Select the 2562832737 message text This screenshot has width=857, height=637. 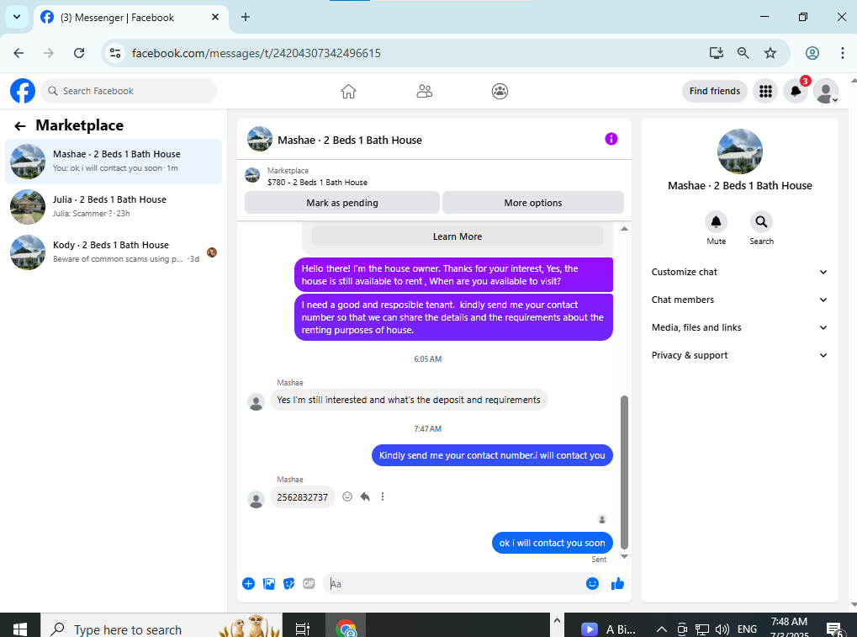(302, 497)
